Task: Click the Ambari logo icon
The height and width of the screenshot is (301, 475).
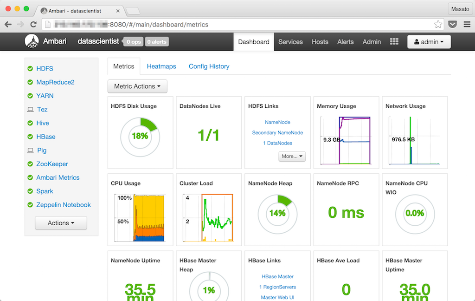Action: tap(32, 41)
